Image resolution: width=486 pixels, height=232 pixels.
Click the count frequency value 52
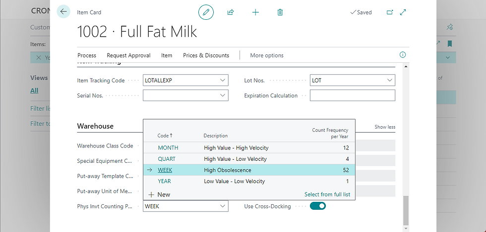point(346,170)
